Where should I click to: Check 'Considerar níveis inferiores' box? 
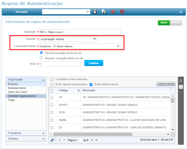[52, 80]
